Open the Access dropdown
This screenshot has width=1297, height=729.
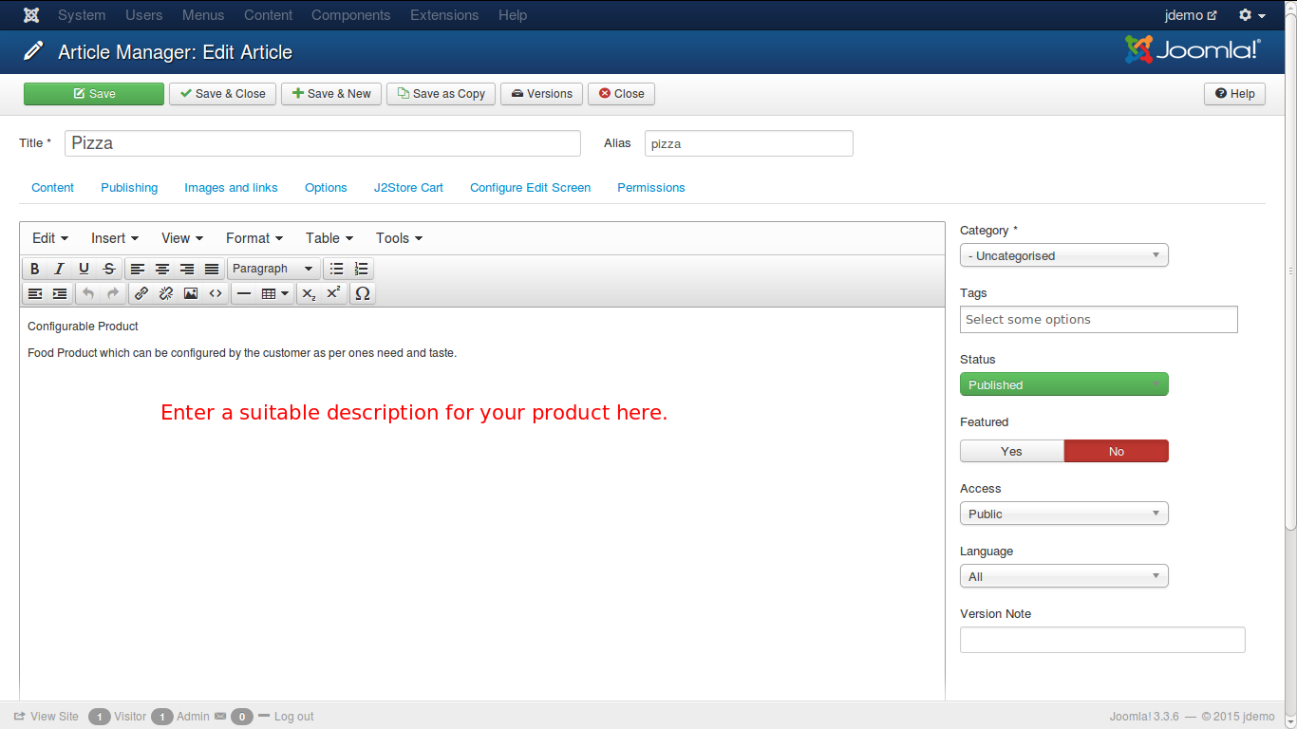click(1063, 514)
